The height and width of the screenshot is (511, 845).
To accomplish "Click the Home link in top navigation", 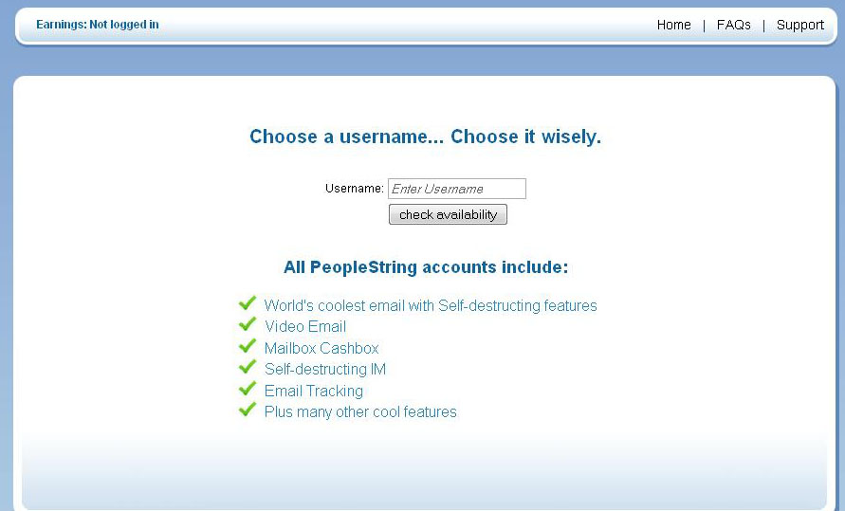I will tap(673, 25).
